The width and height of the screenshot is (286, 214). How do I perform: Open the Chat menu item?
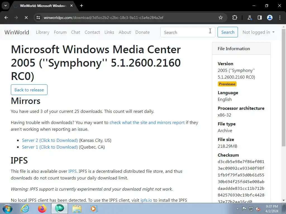75,32
